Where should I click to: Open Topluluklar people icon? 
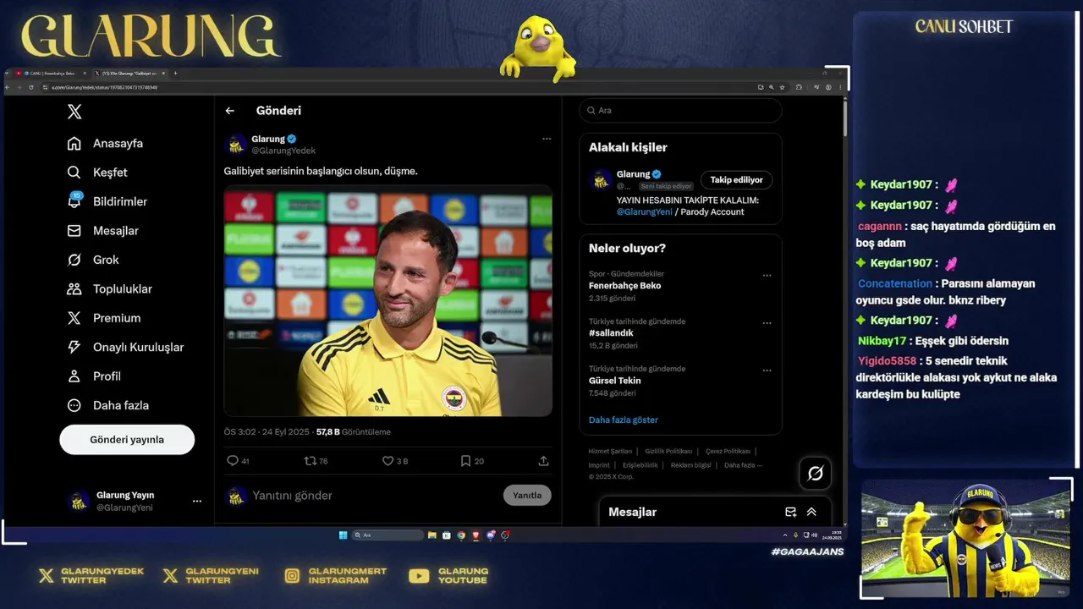(74, 289)
